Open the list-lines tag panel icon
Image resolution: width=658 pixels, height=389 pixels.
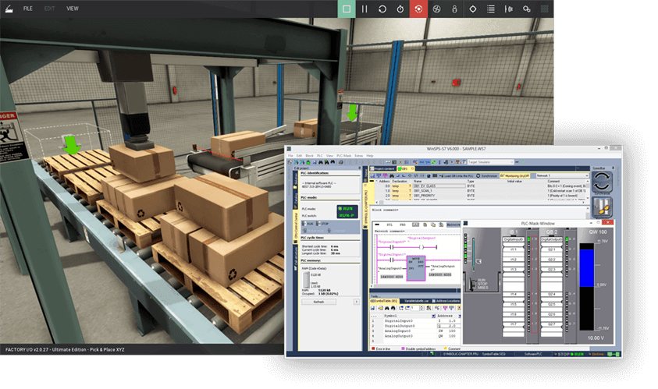coord(490,9)
